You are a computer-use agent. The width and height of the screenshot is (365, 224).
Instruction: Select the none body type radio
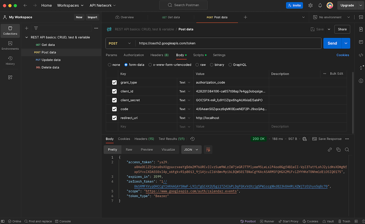coord(109,65)
